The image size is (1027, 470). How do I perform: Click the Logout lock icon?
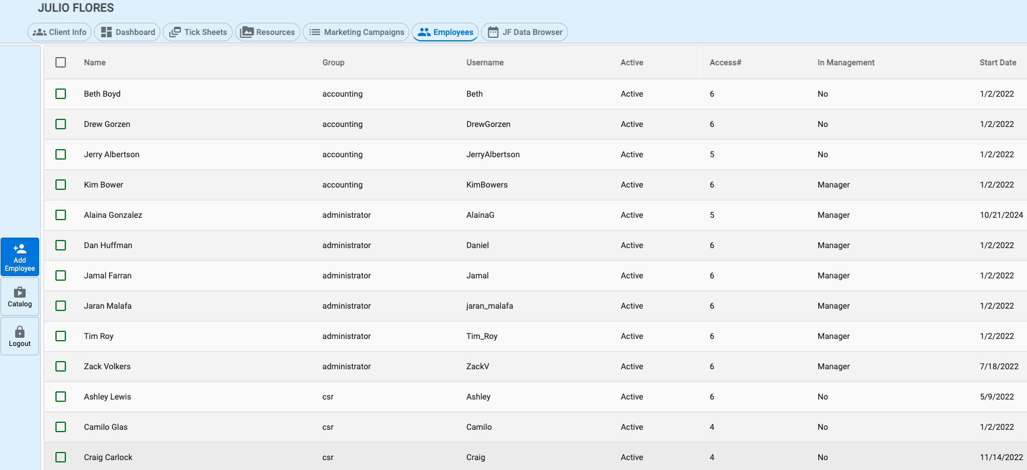click(20, 331)
